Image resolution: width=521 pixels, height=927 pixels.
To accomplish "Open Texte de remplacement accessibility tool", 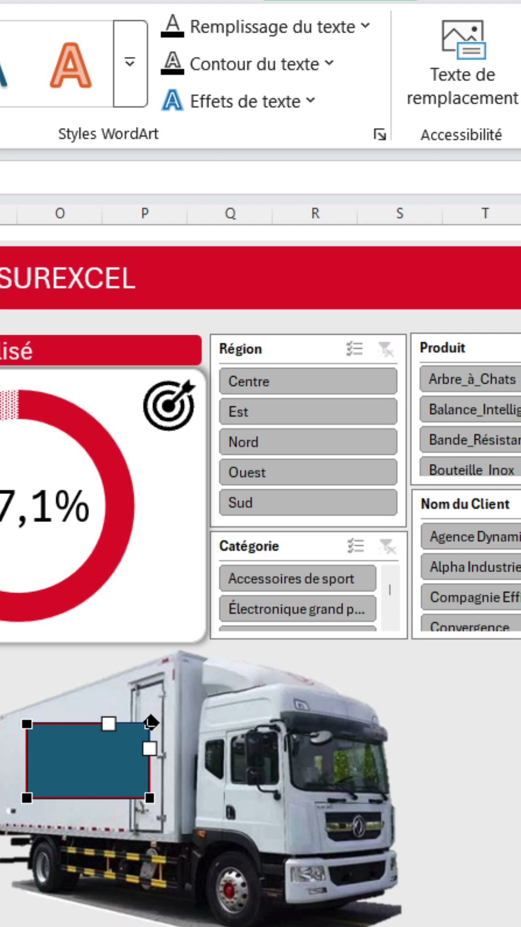I will tap(462, 63).
